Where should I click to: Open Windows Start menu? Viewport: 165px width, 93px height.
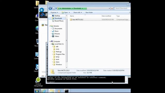(x=37, y=91)
